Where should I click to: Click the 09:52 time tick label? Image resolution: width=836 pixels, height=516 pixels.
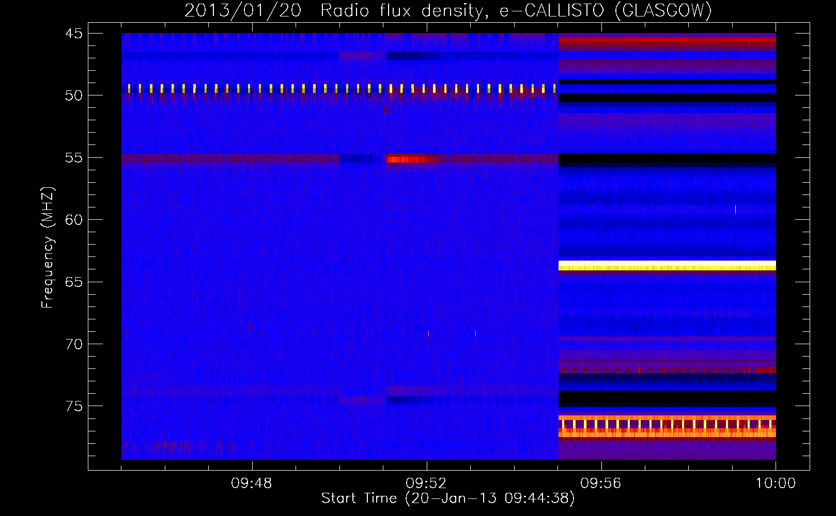(x=426, y=483)
